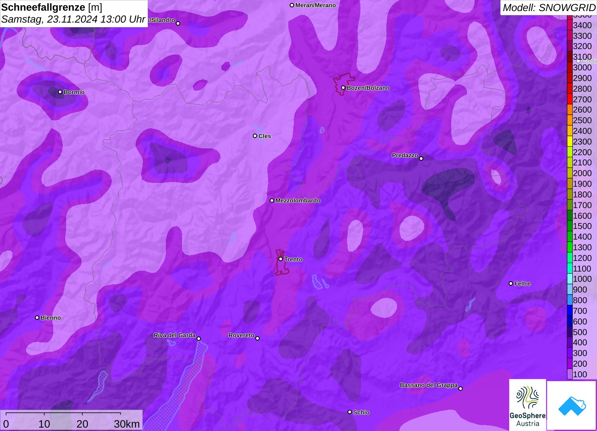Pick the 700 m legend color swatch
The width and height of the screenshot is (597, 431).
coord(570,311)
